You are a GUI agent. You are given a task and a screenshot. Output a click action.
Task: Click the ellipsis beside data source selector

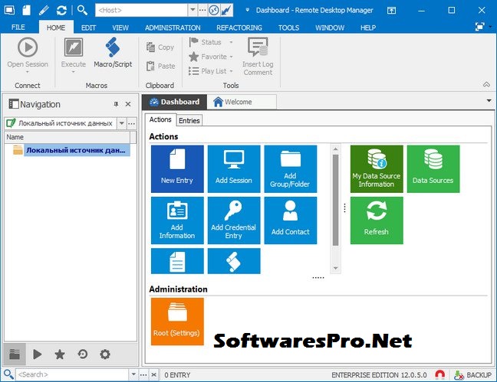132,123
